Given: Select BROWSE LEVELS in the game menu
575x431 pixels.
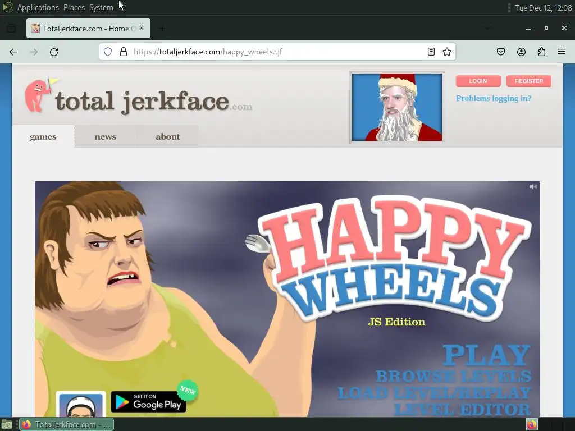Looking at the screenshot, I should click(x=454, y=377).
